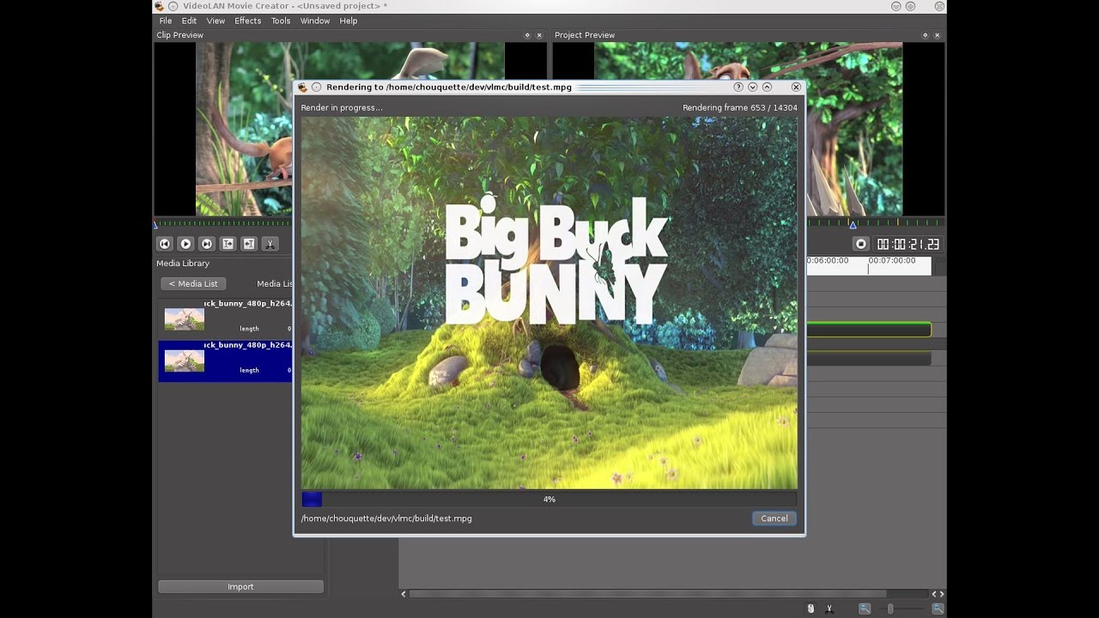Viewport: 1099px width, 618px height.
Task: Click the Render in progress label
Action: click(342, 108)
